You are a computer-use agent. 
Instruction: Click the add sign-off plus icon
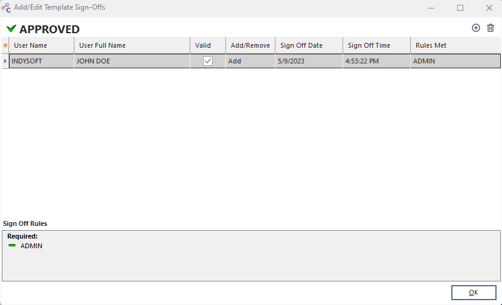(476, 28)
